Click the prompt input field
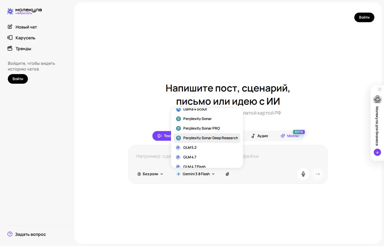The height and width of the screenshot is (246, 384). (228, 156)
